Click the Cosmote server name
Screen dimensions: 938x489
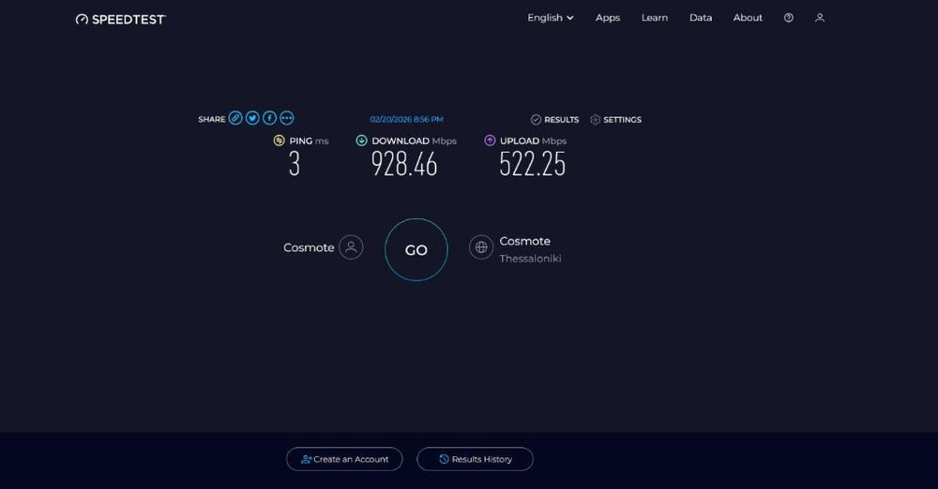click(x=524, y=241)
